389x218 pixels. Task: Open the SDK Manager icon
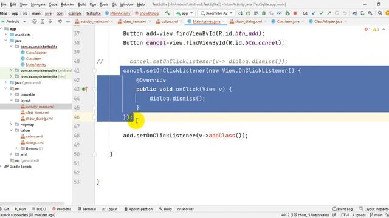pyautogui.click(x=370, y=13)
